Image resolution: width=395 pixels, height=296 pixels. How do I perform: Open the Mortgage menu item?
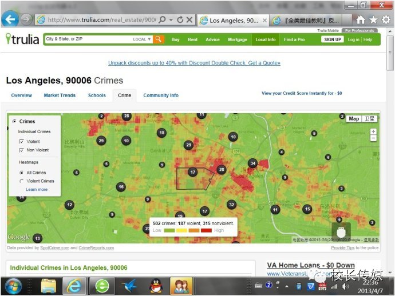pos(238,39)
